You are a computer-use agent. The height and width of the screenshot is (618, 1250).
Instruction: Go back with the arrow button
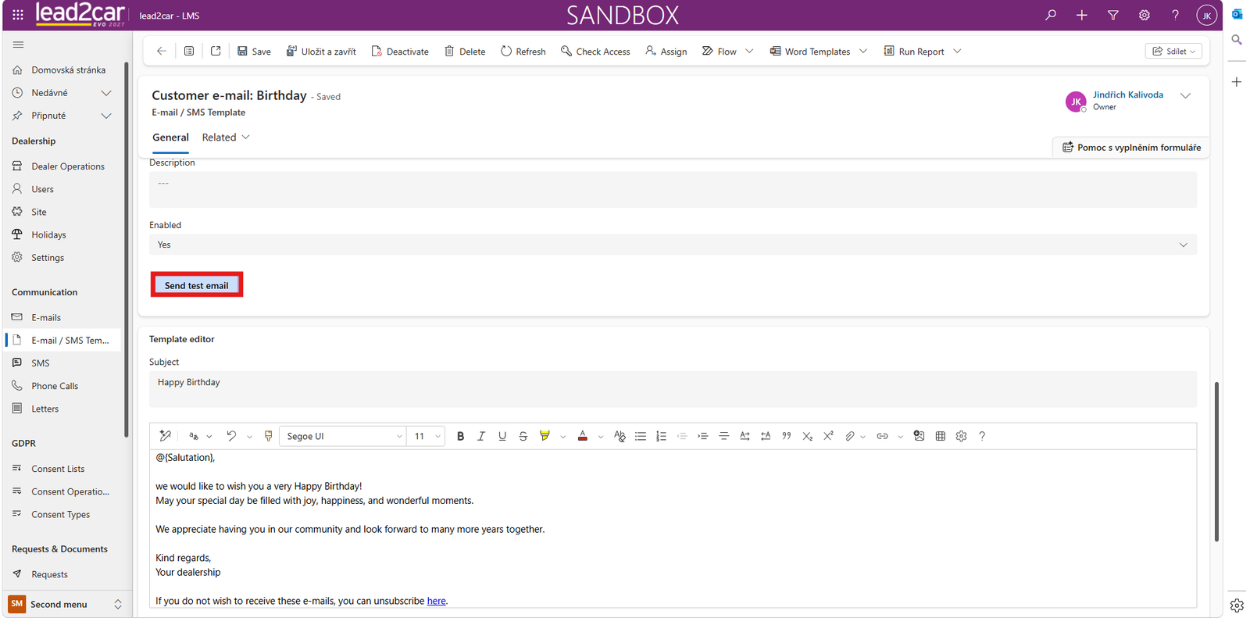(x=162, y=51)
